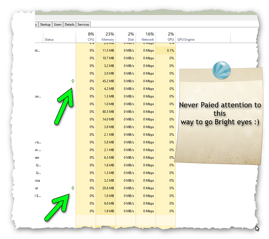Sort by the CPU column header
The image size is (269, 239).
tap(86, 37)
